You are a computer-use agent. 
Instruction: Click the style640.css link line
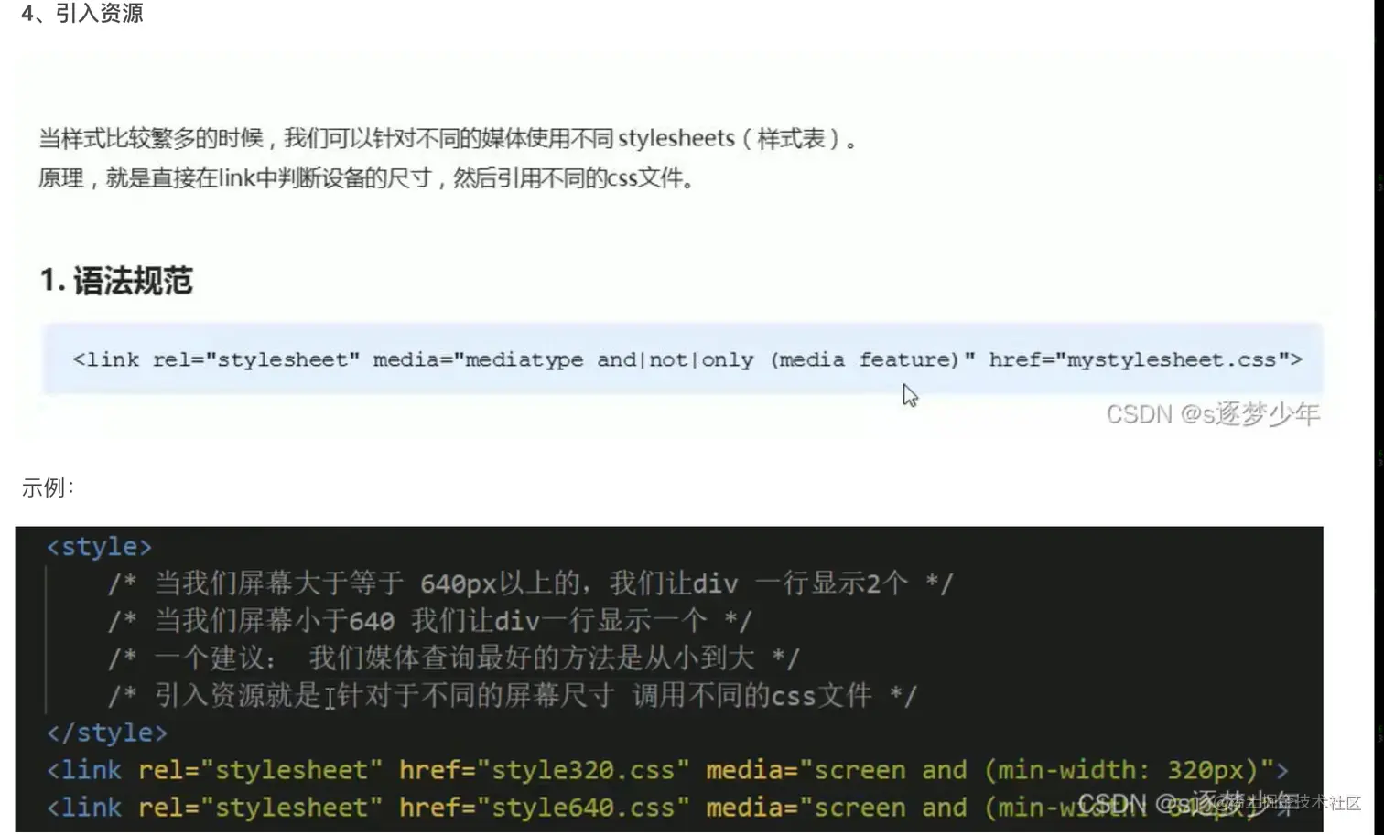coord(667,808)
